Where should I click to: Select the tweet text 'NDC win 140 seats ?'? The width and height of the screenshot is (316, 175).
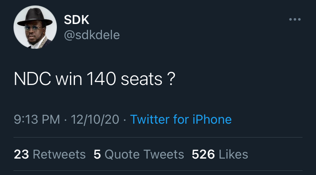tap(94, 80)
